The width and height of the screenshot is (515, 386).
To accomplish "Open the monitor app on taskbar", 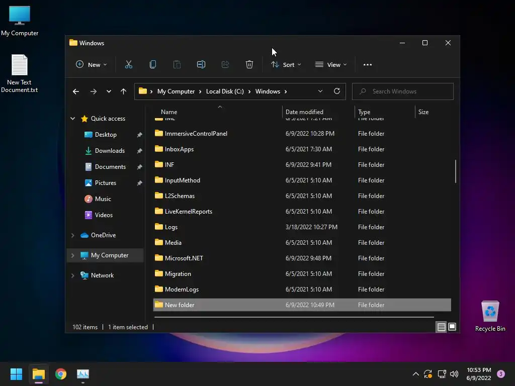I will 83,374.
